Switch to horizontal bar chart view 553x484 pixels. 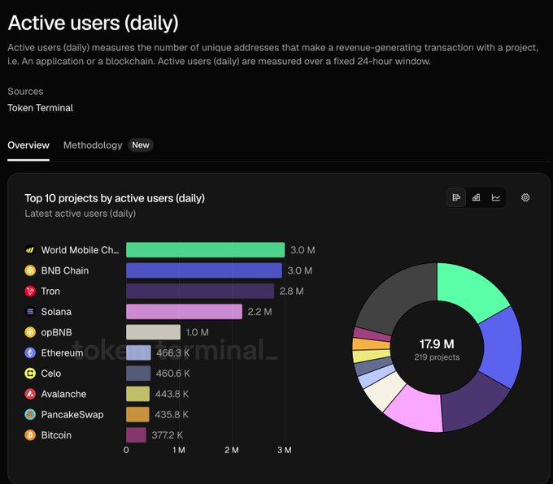(456, 197)
